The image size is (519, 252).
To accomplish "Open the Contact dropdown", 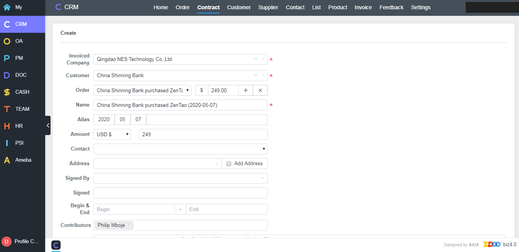I will tap(181, 149).
